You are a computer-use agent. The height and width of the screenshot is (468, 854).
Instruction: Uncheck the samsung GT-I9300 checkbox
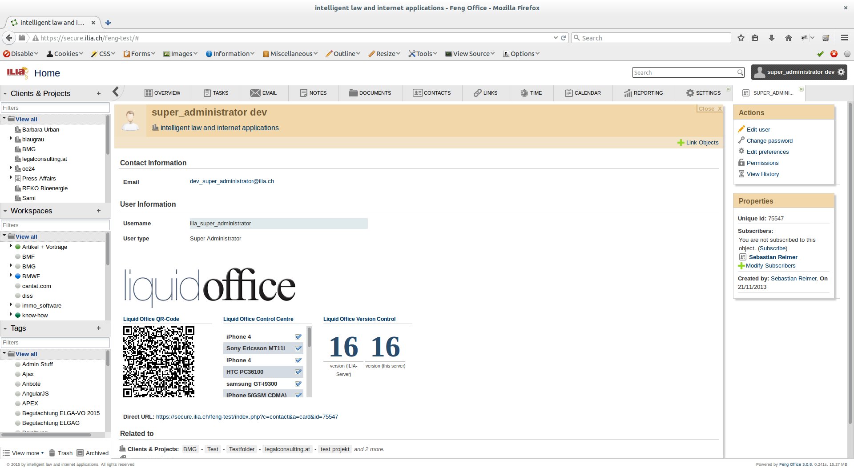pos(298,384)
